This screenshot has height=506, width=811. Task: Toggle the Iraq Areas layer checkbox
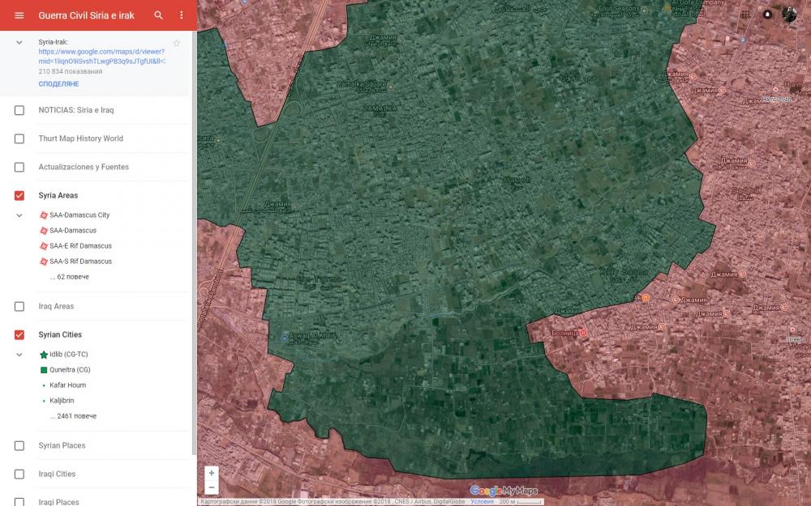click(x=19, y=306)
